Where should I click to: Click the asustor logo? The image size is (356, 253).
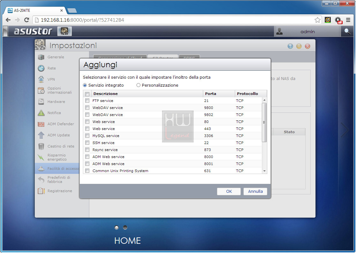click(33, 31)
